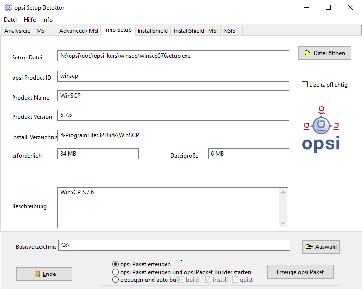Switch to the NSIS tab
Image resolution: width=362 pixels, height=289 pixels.
click(x=229, y=31)
